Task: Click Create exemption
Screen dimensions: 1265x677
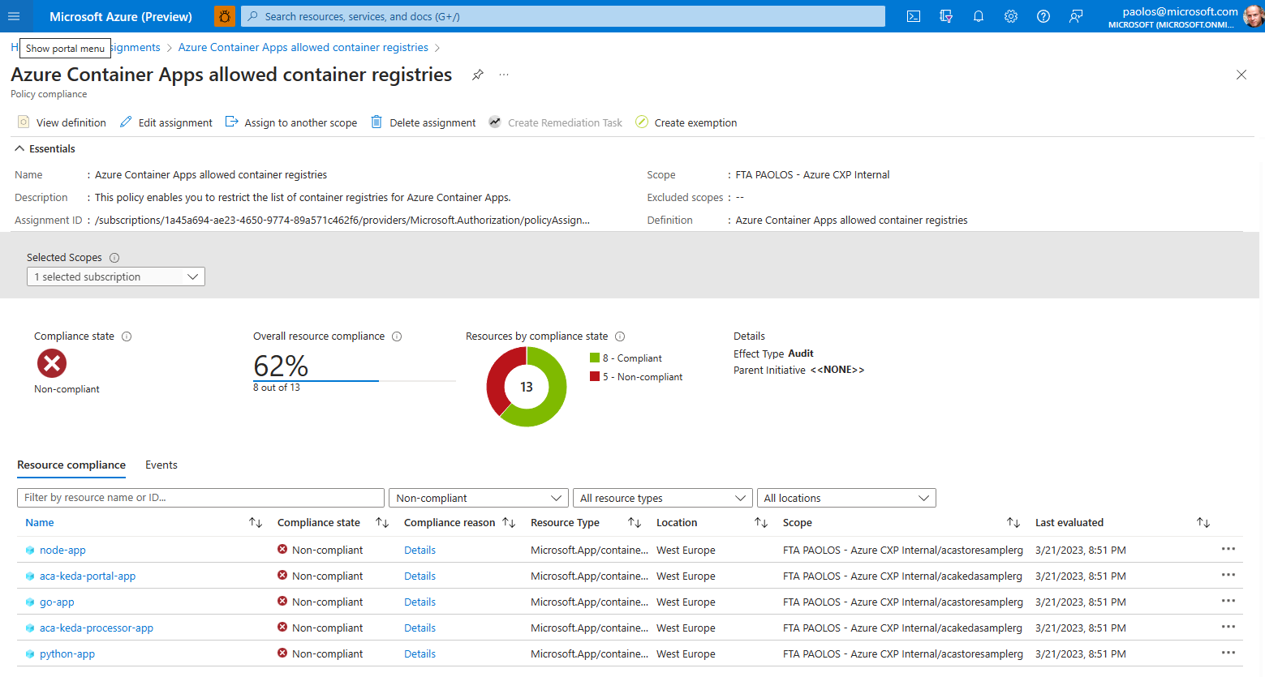Action: click(x=686, y=122)
